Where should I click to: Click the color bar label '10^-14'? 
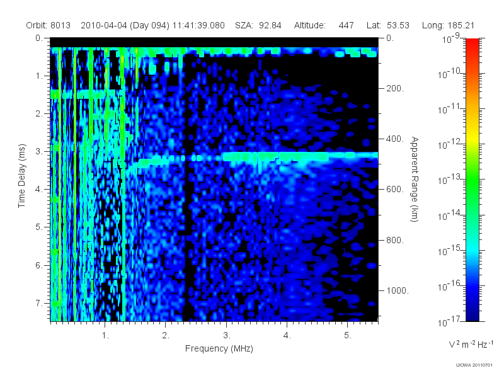click(x=450, y=215)
